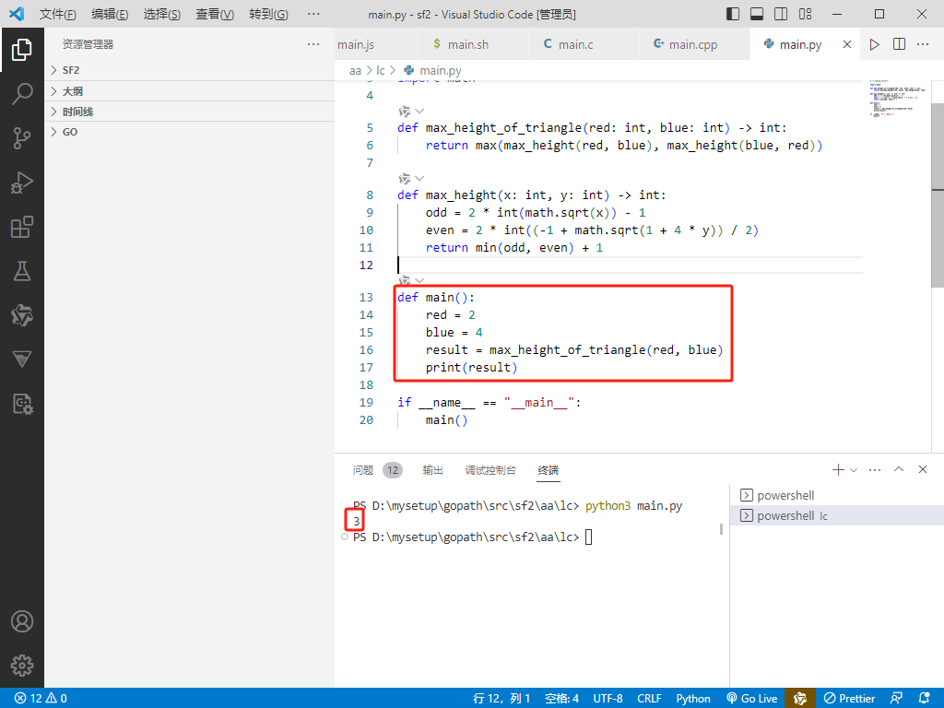Open the Search view in activity bar
The image size is (944, 708).
tap(22, 94)
